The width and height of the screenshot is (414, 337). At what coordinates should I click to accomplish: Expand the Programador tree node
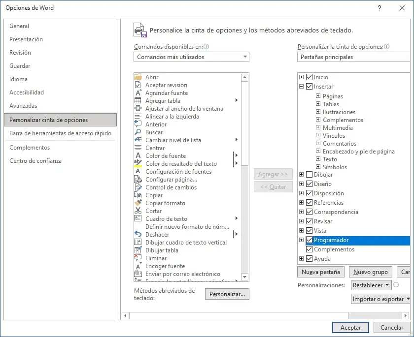pos(301,240)
